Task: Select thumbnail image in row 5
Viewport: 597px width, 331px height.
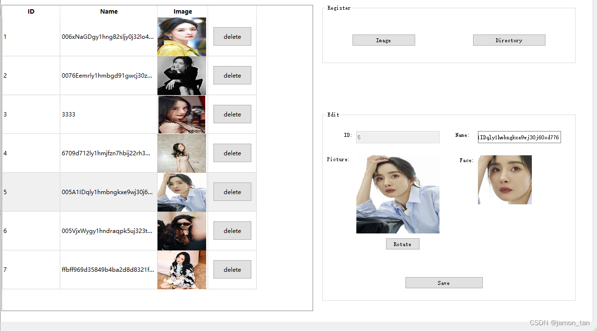Action: (182, 192)
